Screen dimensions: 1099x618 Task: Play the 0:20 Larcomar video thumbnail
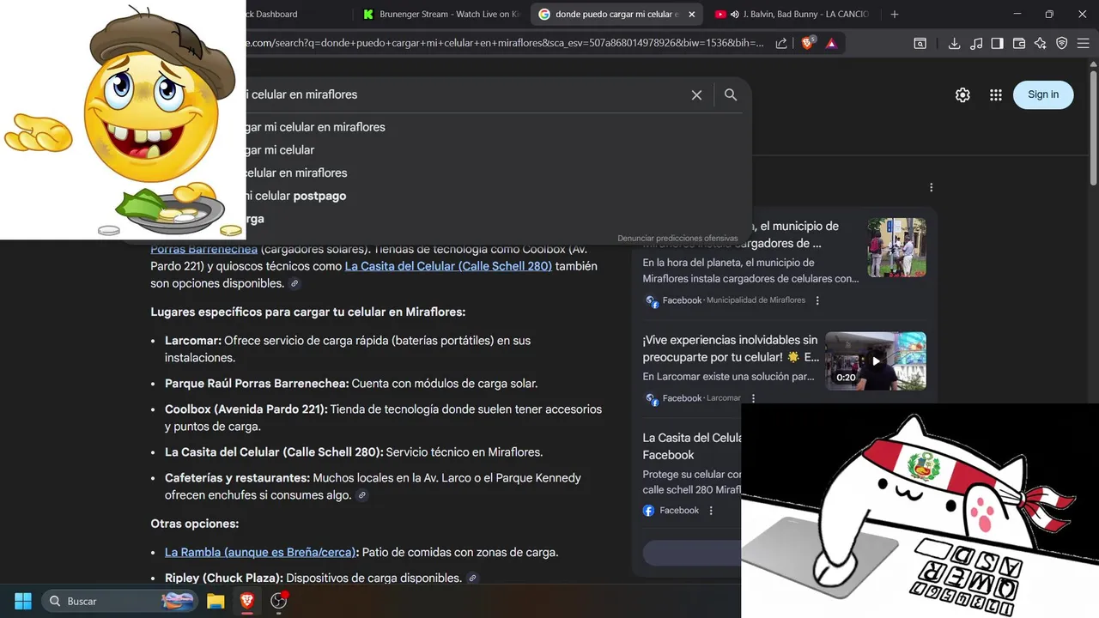[x=876, y=361]
